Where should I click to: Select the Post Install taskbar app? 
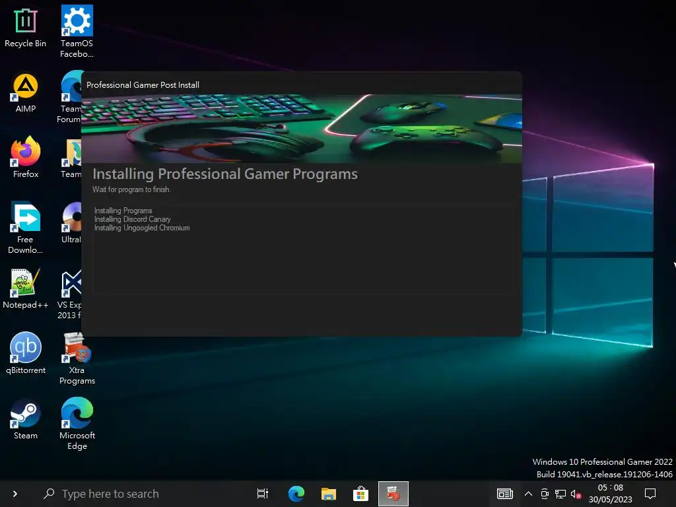tap(393, 494)
